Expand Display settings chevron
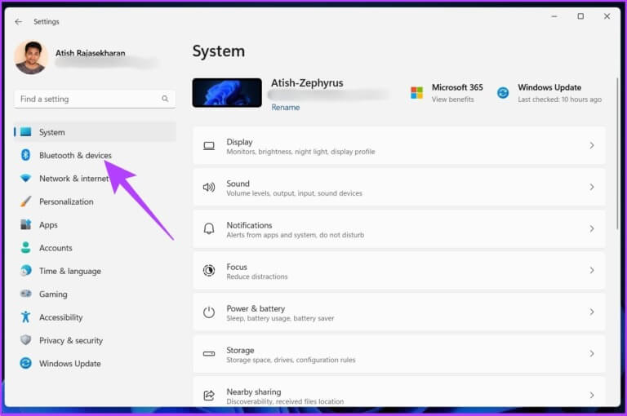Screen dimensions: 627x416 591,145
